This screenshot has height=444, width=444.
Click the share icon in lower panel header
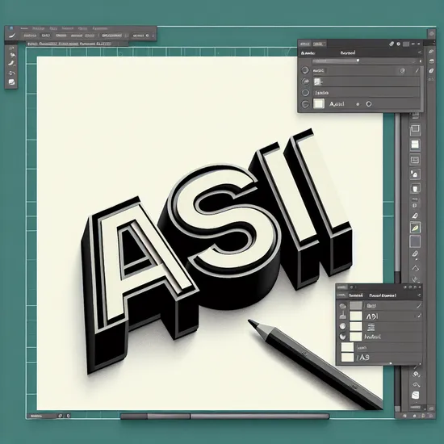click(418, 295)
